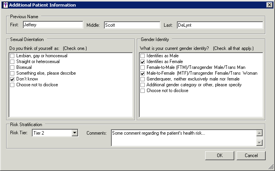The width and height of the screenshot is (275, 171).
Task: Uncheck Identifies as Female
Action: pos(143,62)
